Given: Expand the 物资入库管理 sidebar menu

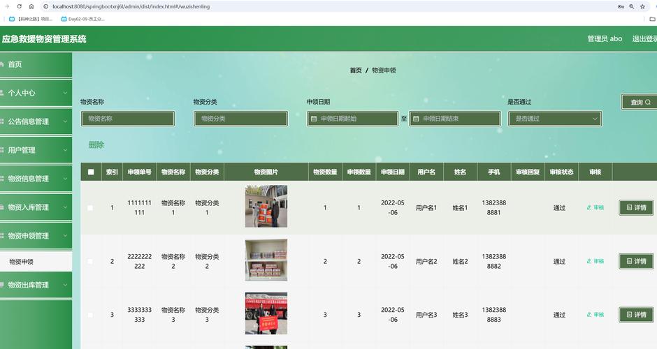Looking at the screenshot, I should (36, 207).
